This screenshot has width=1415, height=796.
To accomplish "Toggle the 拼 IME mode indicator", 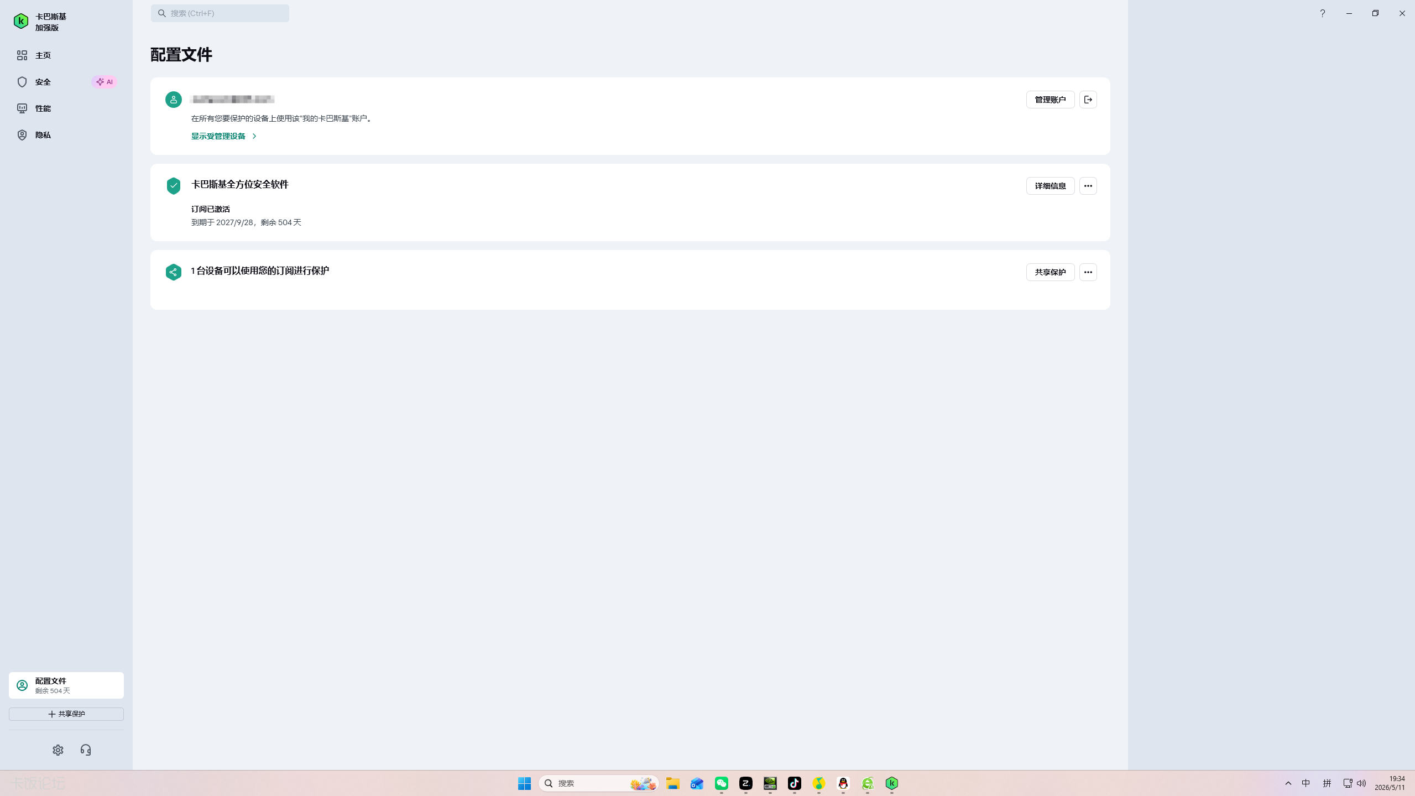I will point(1327,783).
